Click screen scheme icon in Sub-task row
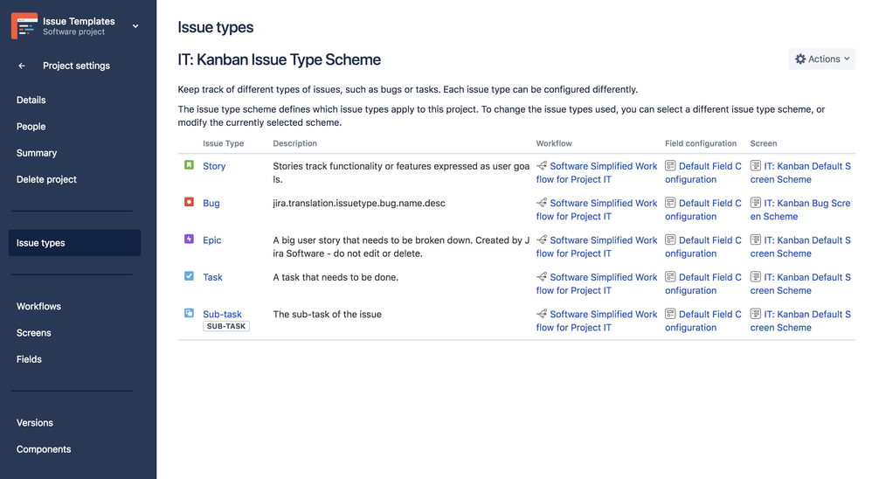This screenshot has width=872, height=479. pyautogui.click(x=756, y=314)
